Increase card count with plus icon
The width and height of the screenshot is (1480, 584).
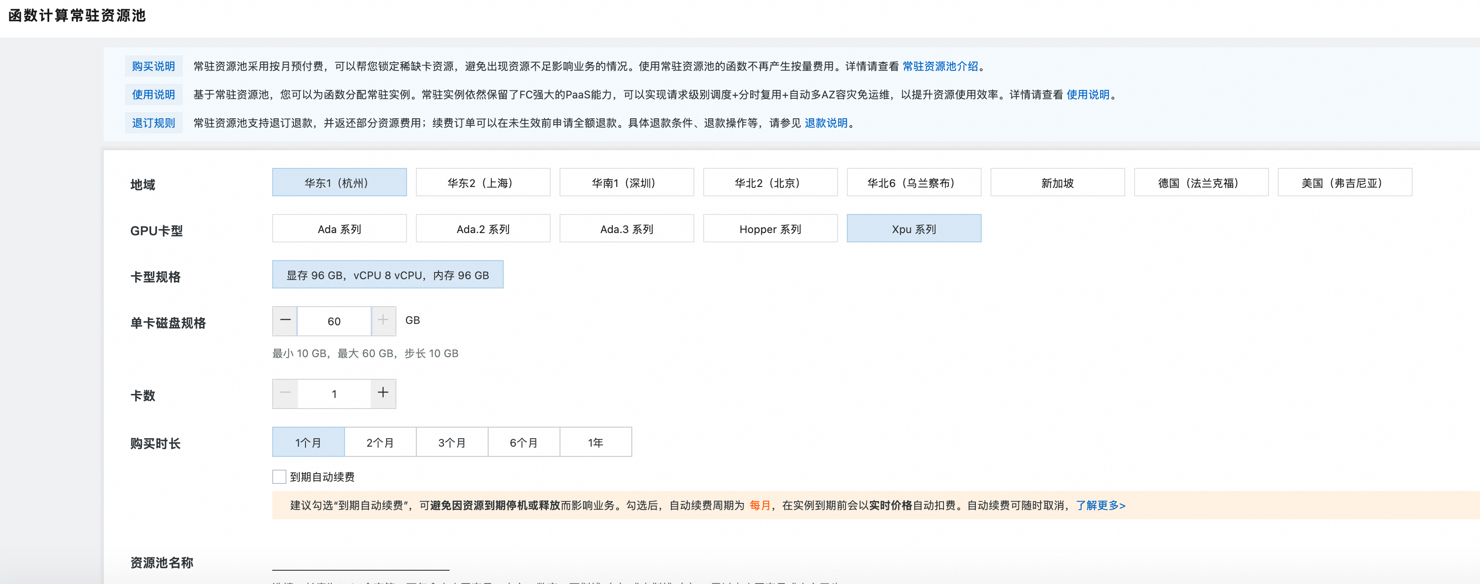[x=383, y=393]
